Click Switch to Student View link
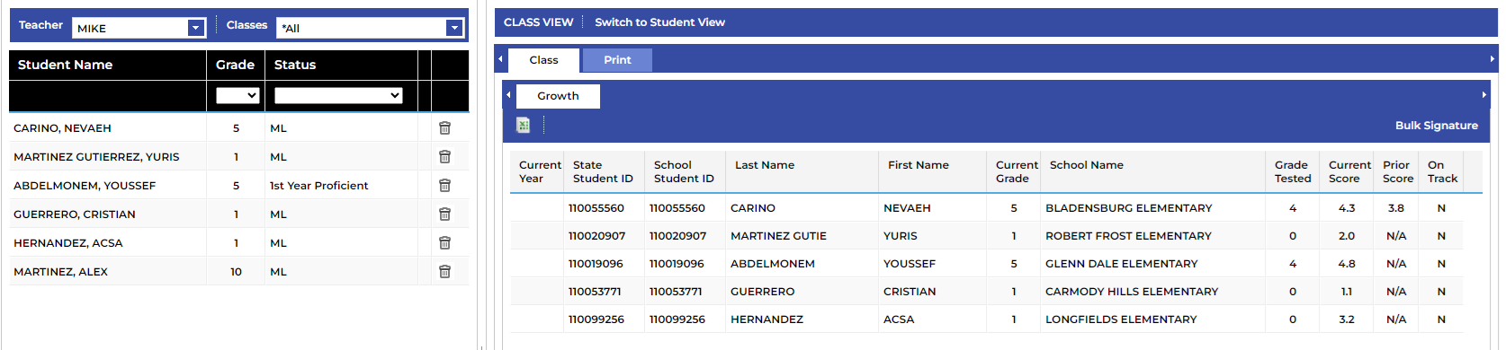The width and height of the screenshot is (1506, 350). (659, 22)
